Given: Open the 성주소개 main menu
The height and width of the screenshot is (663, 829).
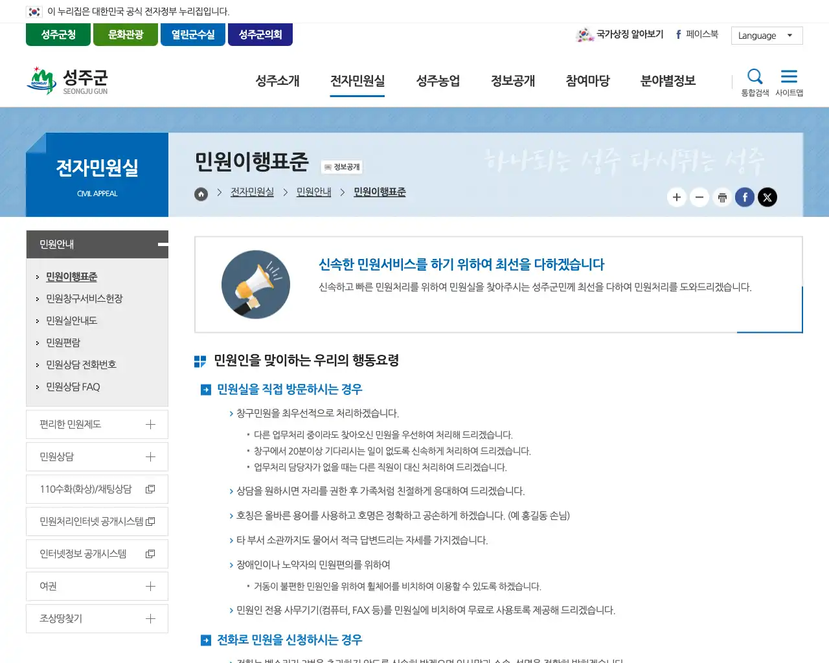Looking at the screenshot, I should (x=277, y=81).
